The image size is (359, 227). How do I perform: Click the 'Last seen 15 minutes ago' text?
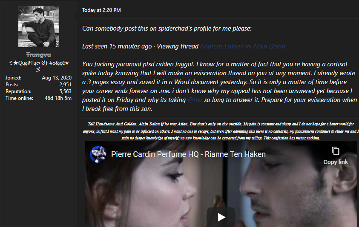[117, 46]
